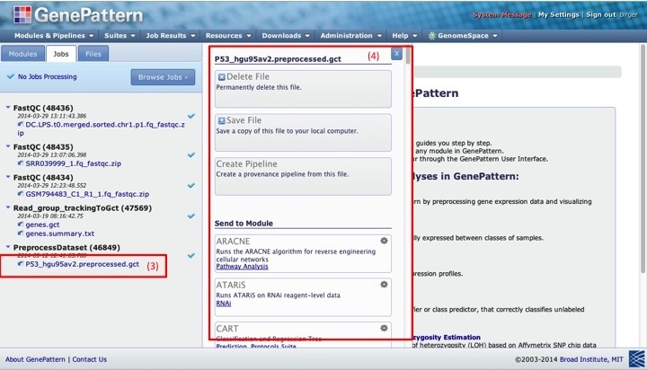Click file icon beside P53_hgu95av2.preprocessed.gct
This screenshot has width=647, height=370.
click(x=20, y=264)
